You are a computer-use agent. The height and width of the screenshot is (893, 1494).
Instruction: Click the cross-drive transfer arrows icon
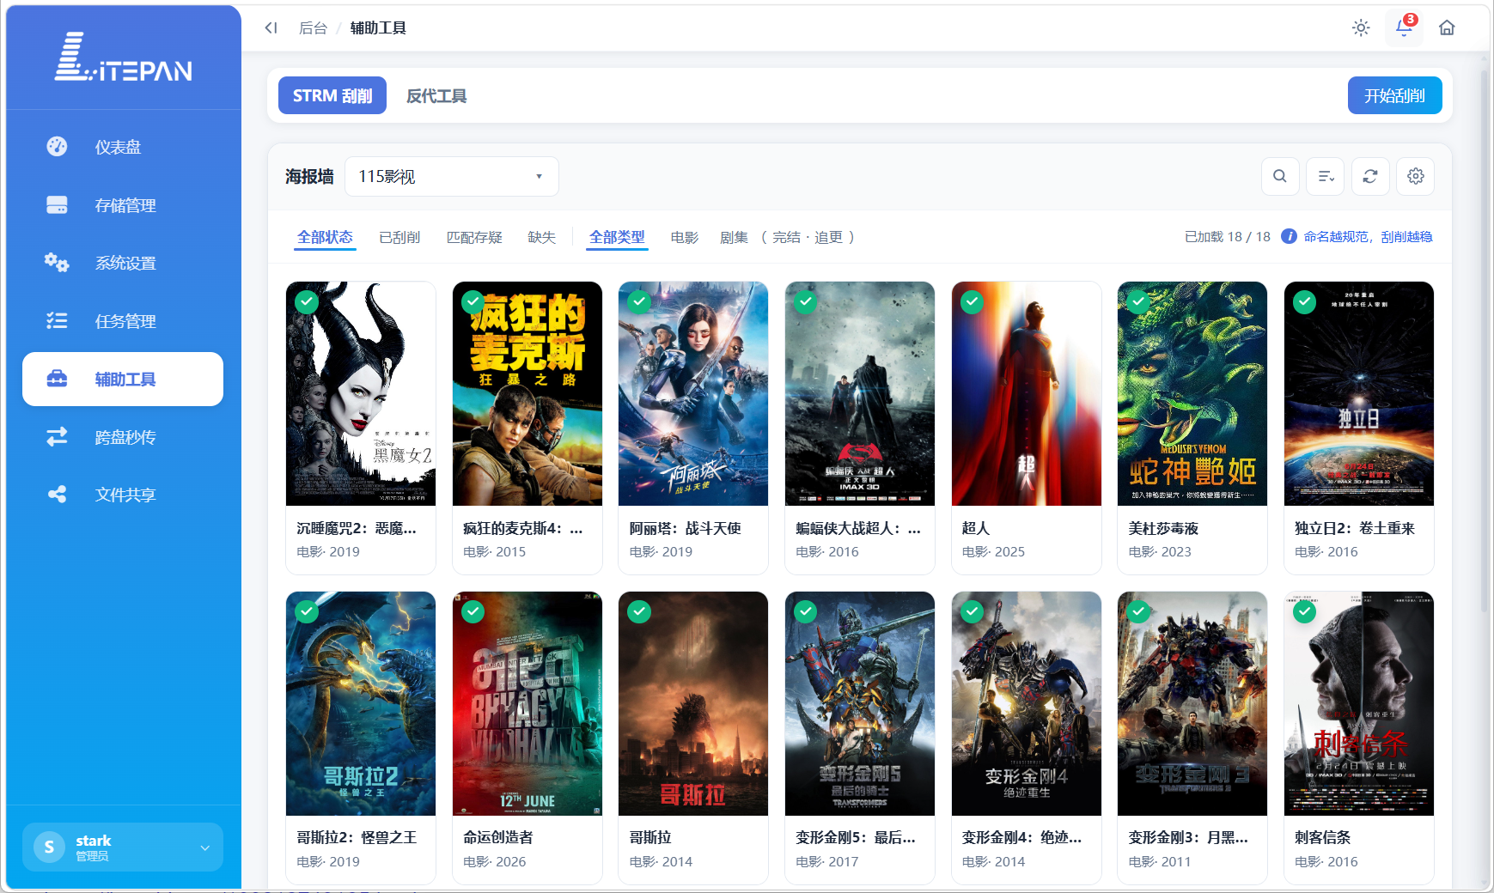pyautogui.click(x=57, y=437)
